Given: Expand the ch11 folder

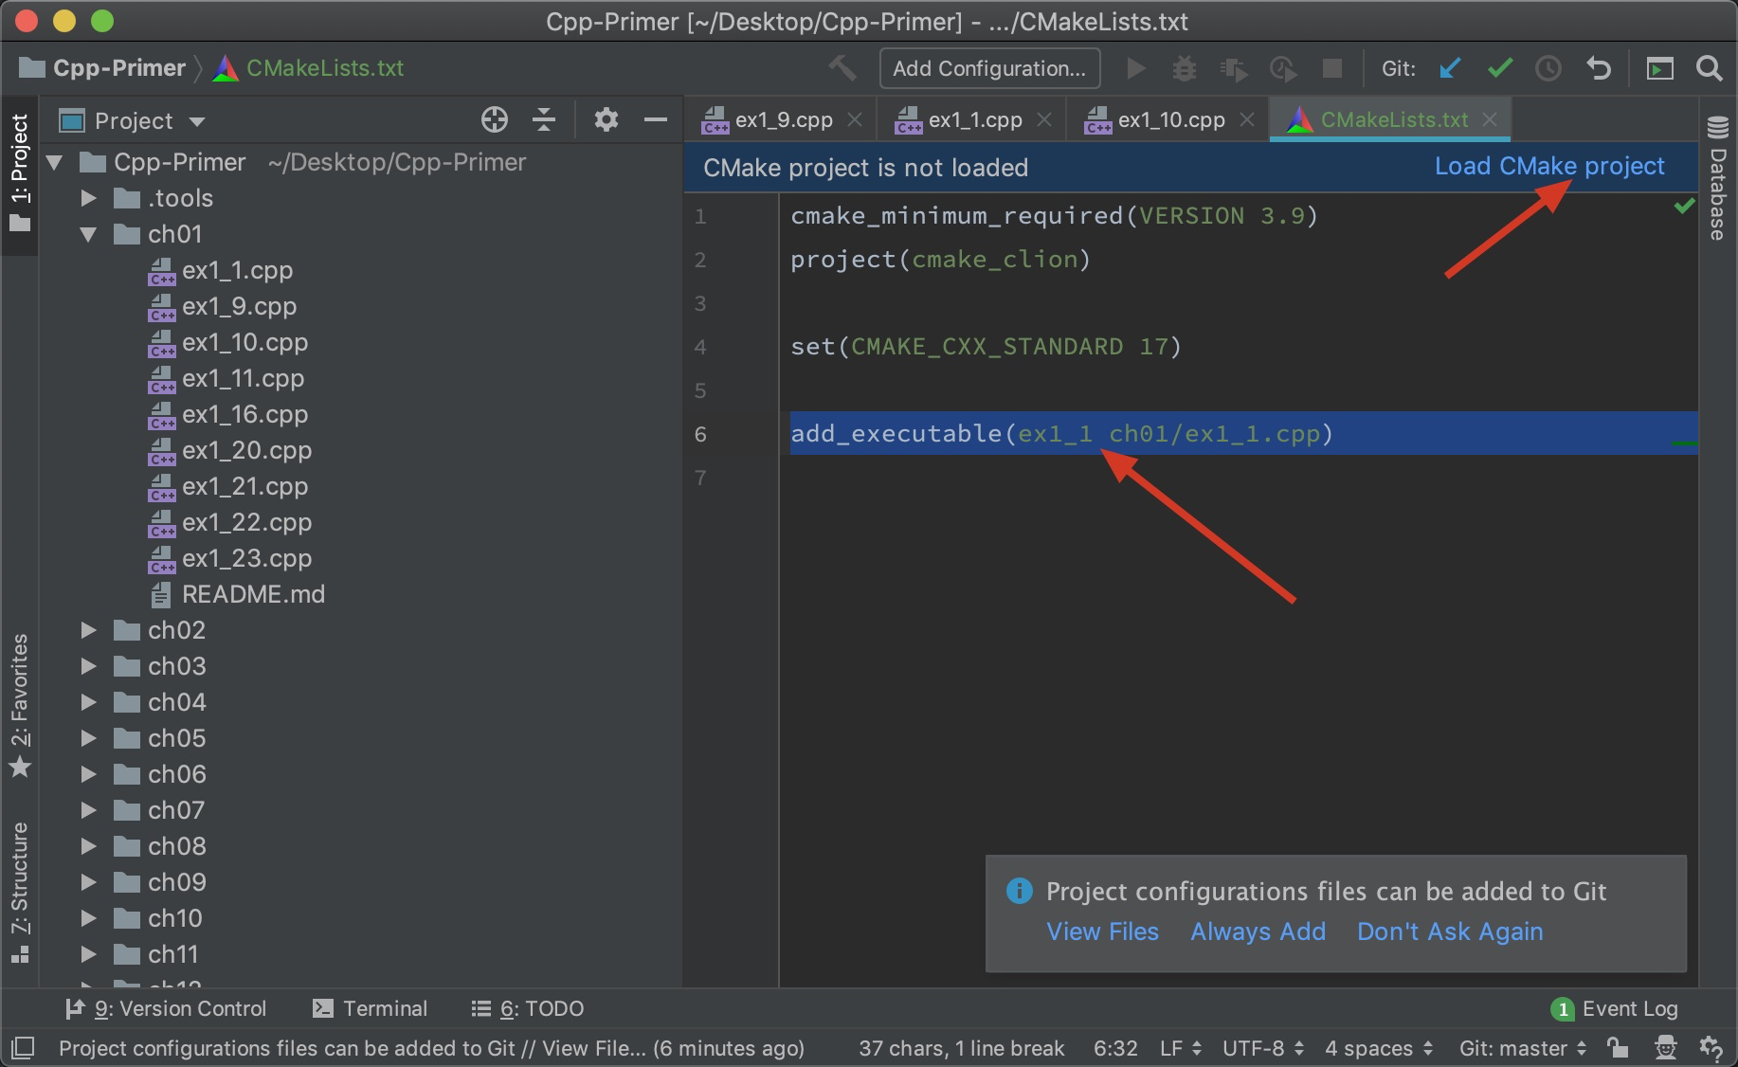Looking at the screenshot, I should tap(89, 954).
